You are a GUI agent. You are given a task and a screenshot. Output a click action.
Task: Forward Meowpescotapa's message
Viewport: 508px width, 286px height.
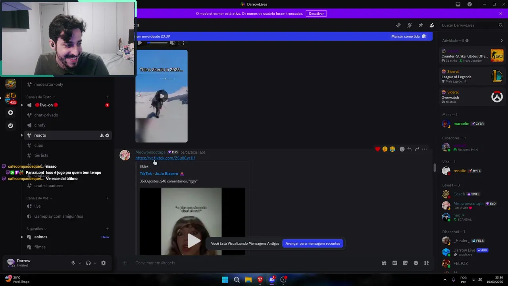(417, 149)
